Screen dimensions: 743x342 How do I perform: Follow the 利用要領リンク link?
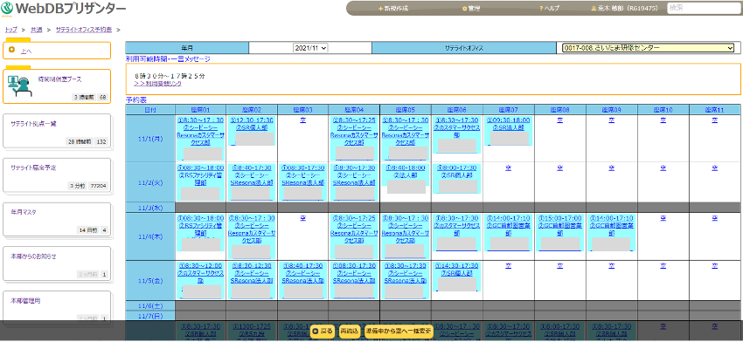pyautogui.click(x=157, y=83)
